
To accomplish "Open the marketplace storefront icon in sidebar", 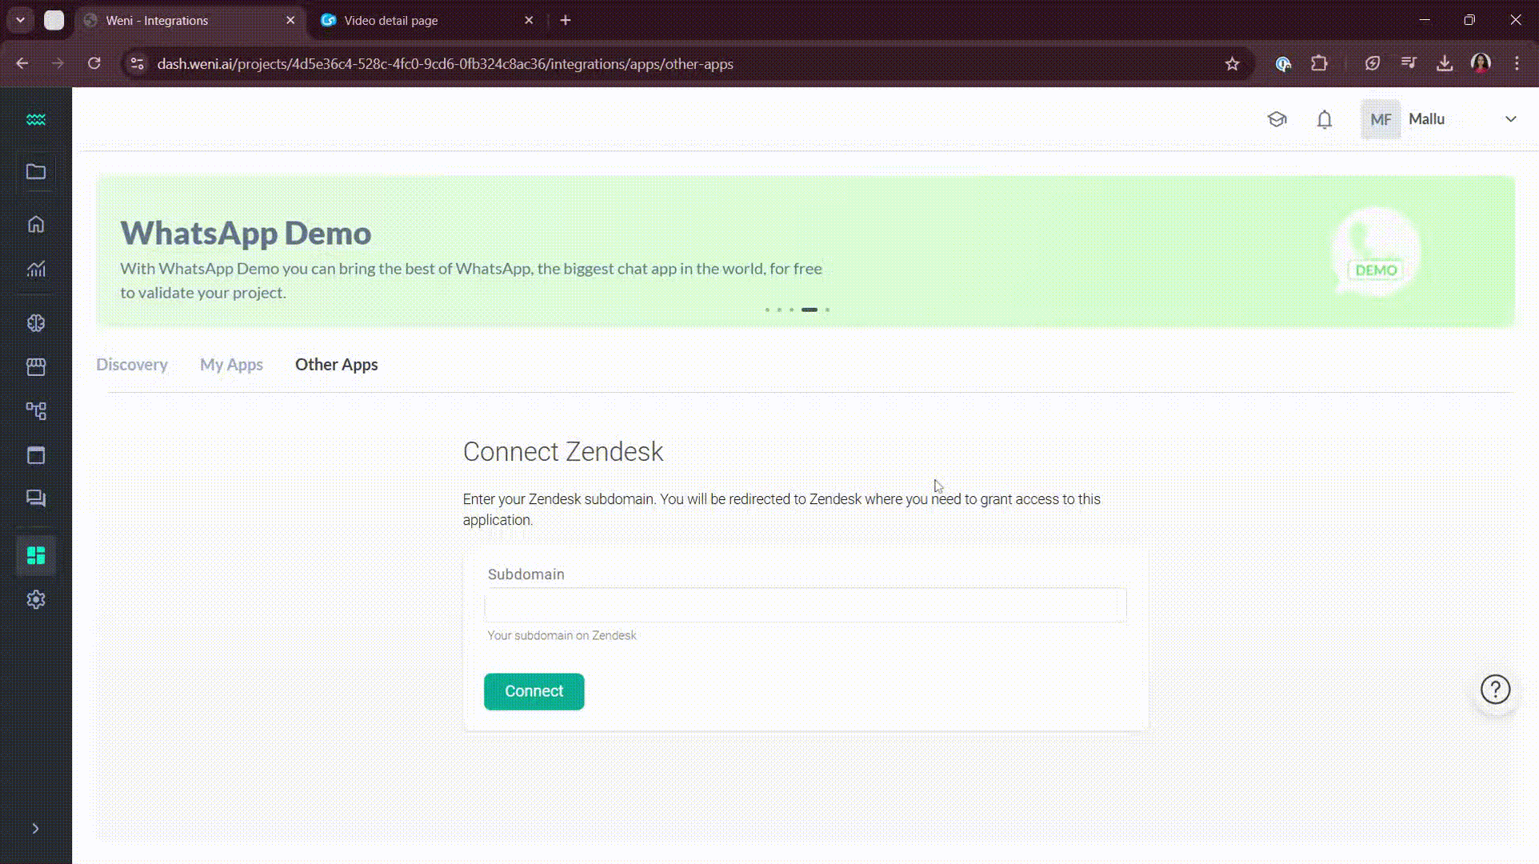I will (x=35, y=367).
